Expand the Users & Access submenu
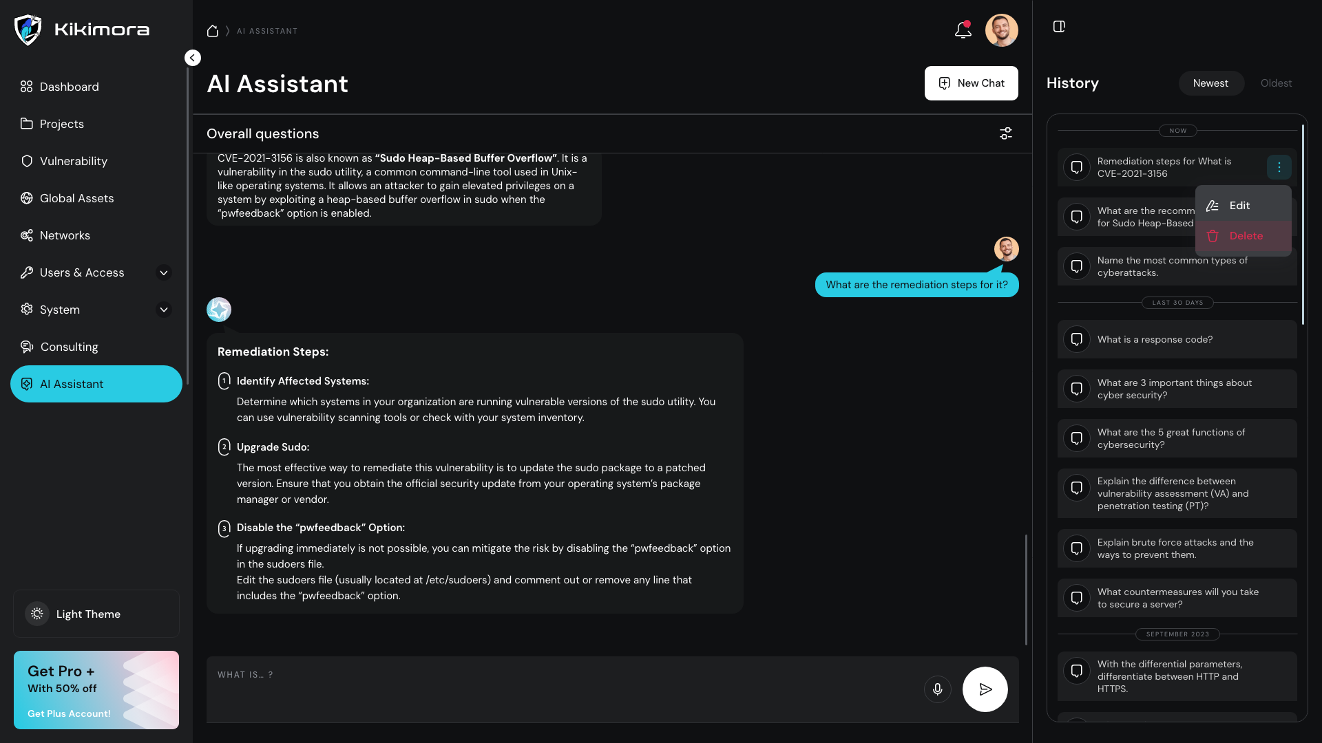This screenshot has height=743, width=1322. tap(164, 272)
